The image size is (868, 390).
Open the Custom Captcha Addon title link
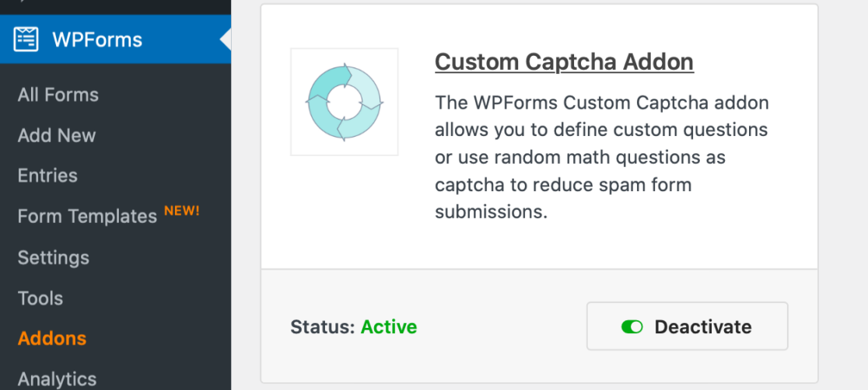(564, 62)
